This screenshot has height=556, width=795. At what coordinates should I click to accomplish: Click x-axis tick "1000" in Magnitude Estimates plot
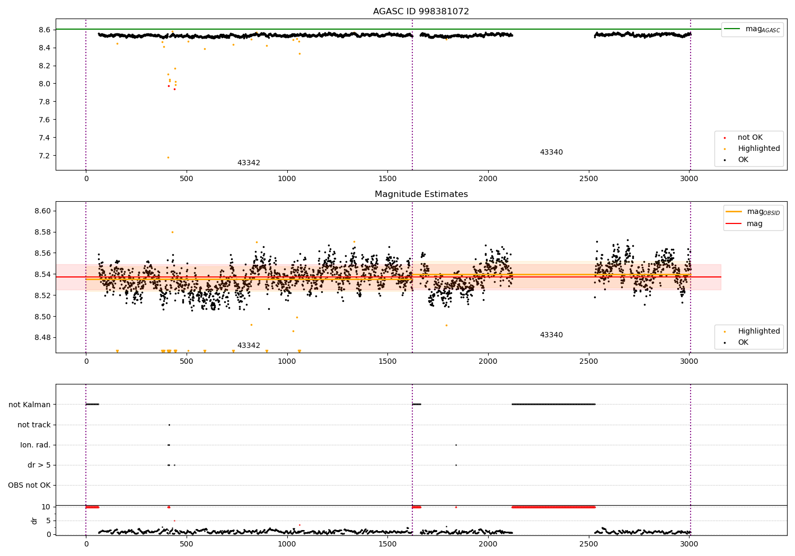tap(287, 362)
